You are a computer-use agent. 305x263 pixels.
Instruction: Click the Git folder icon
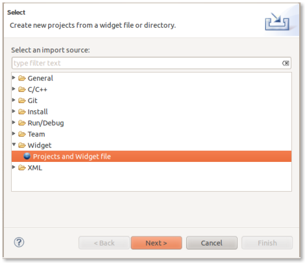[22, 100]
